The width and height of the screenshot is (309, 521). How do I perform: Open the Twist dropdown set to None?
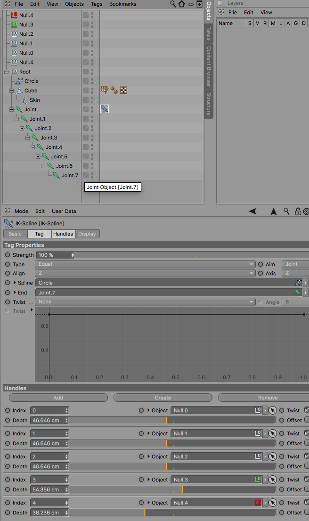click(x=145, y=301)
